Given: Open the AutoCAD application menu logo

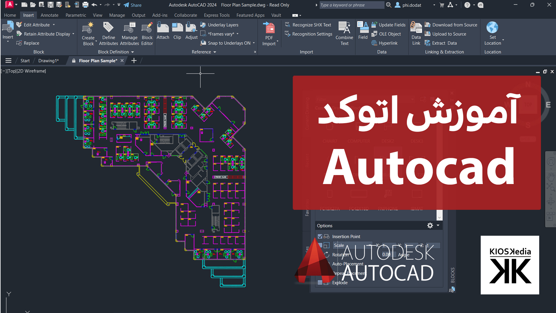Looking at the screenshot, I should click(9, 4).
